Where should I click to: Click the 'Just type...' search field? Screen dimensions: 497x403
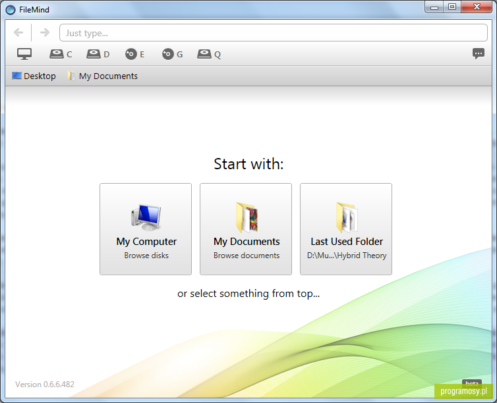[x=274, y=33]
